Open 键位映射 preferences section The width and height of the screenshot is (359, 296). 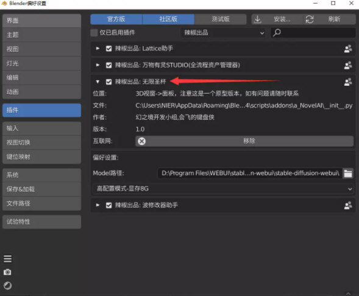point(41,157)
